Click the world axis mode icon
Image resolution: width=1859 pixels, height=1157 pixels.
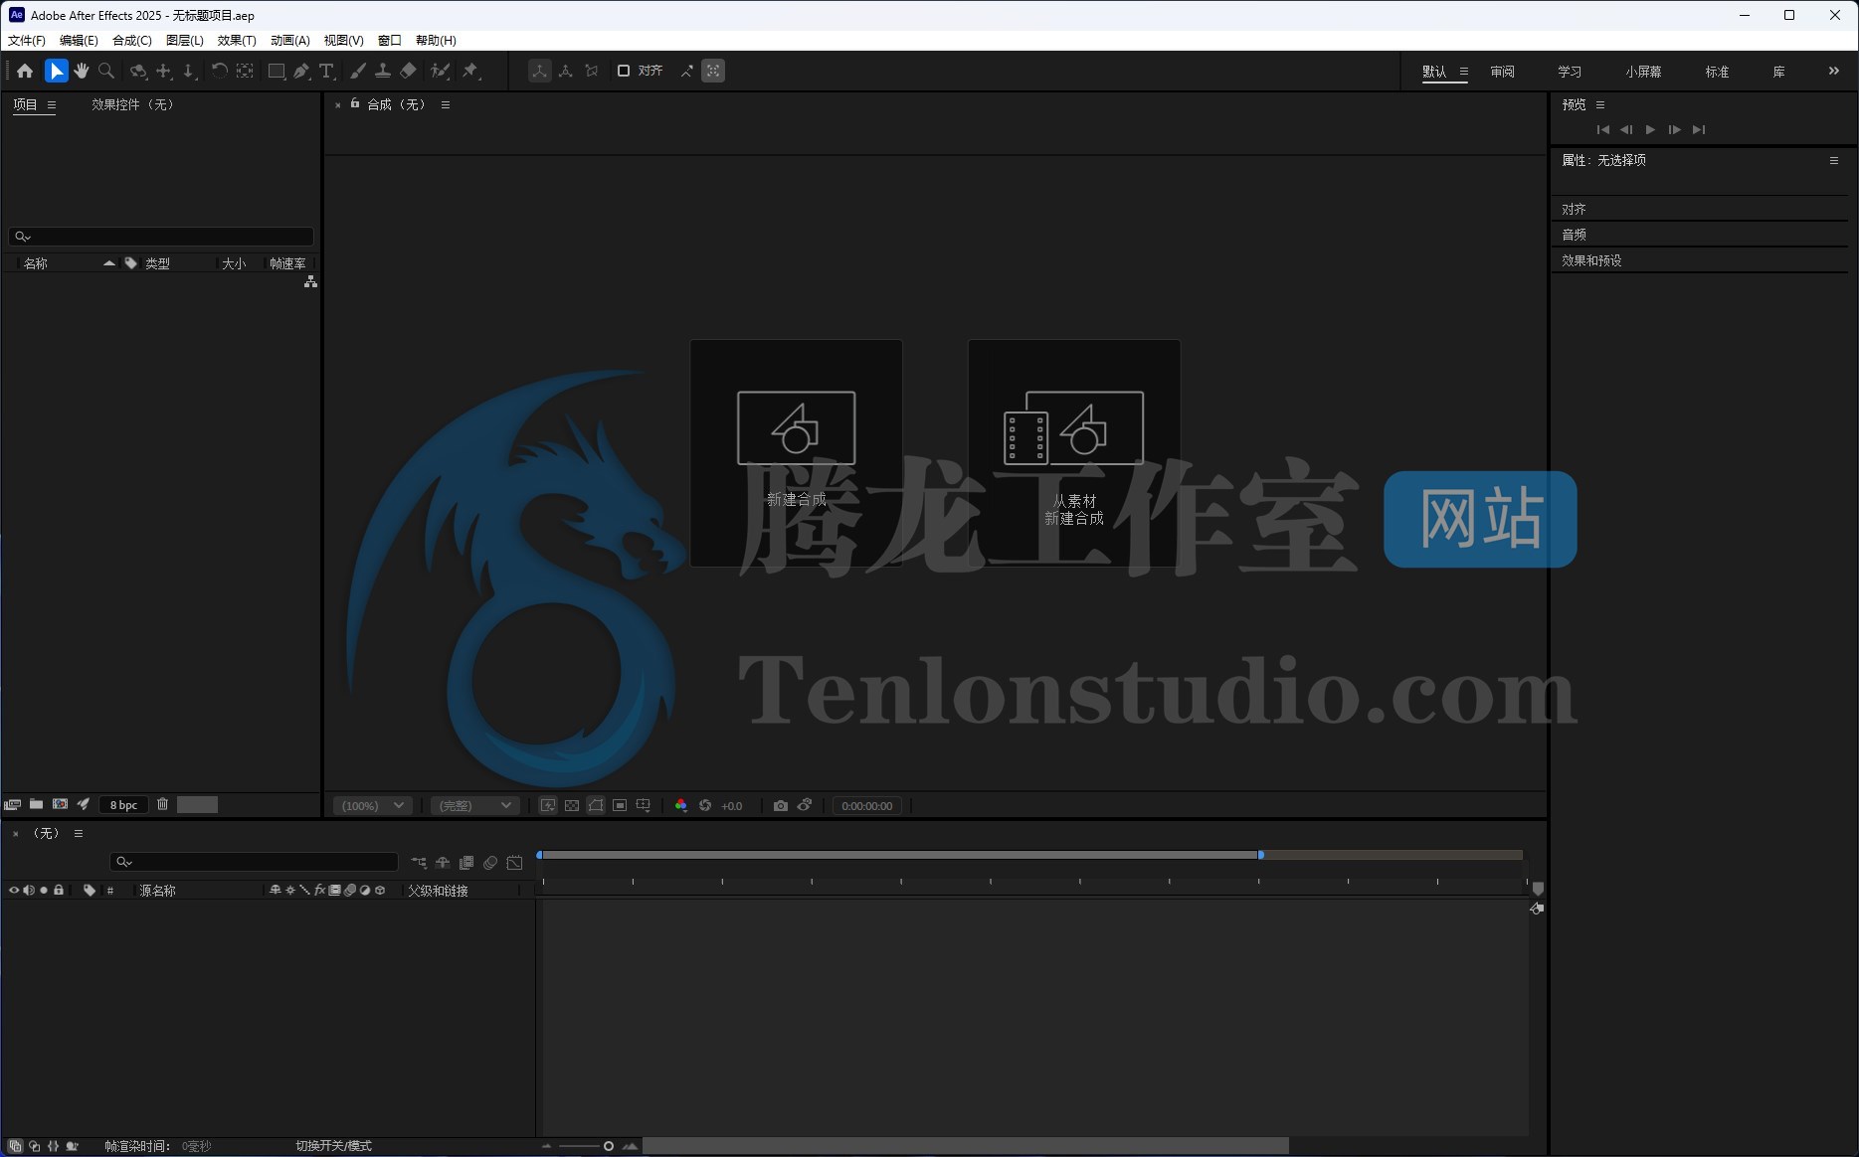566,71
